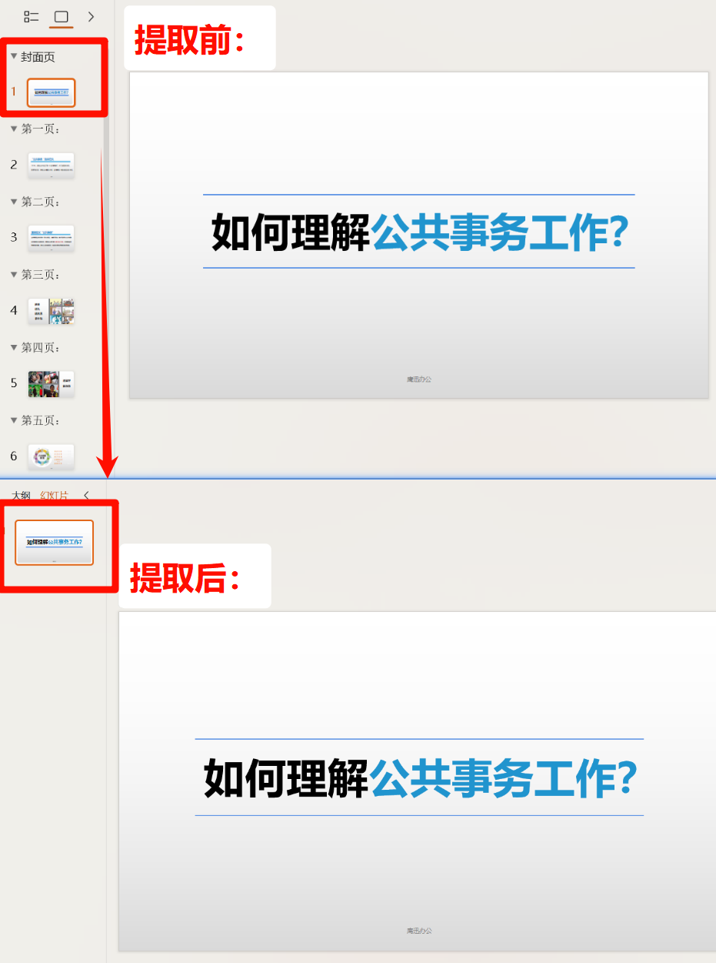
Task: Open slide 6 showing the colorful diagram icon
Action: [x=52, y=455]
